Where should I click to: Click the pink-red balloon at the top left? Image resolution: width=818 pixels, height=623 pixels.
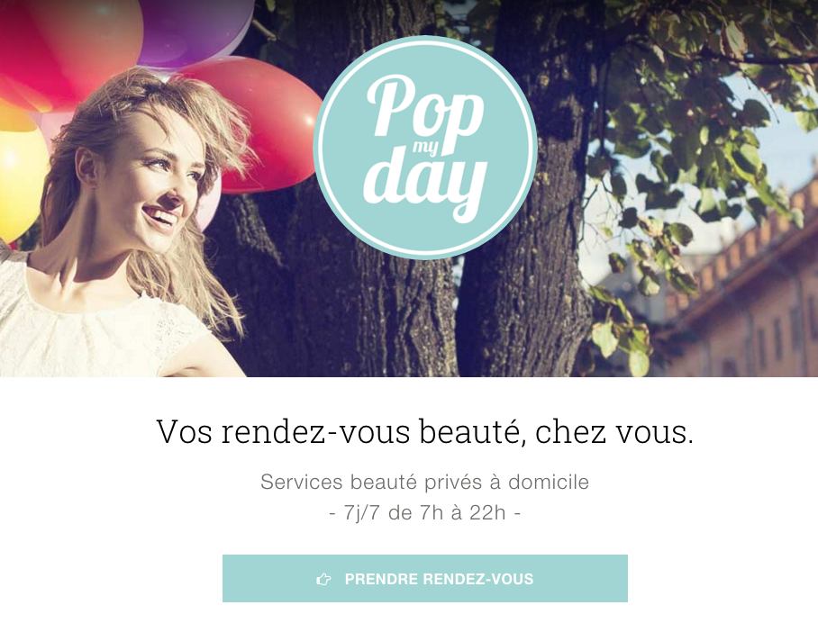click(68, 47)
